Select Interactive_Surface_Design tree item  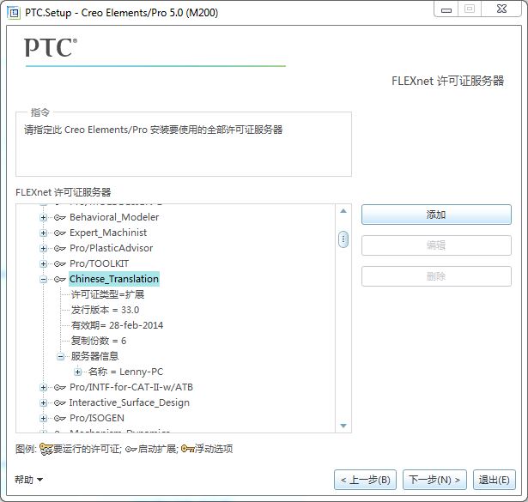(x=130, y=402)
